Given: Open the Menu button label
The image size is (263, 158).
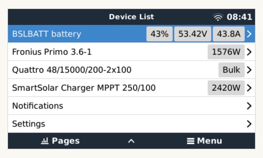Looking at the screenshot, I should tap(209, 141).
